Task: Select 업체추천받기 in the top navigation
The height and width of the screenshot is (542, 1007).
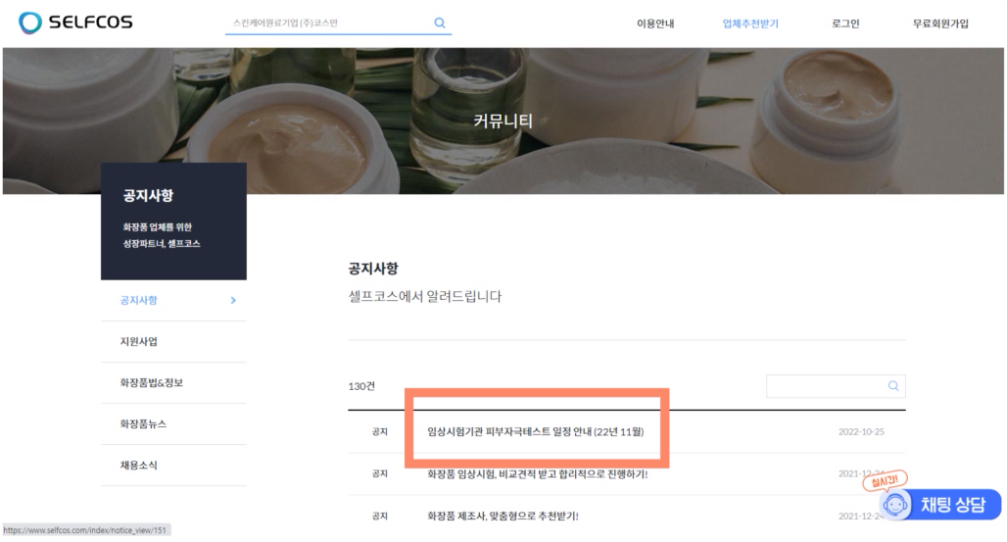Action: tap(750, 24)
